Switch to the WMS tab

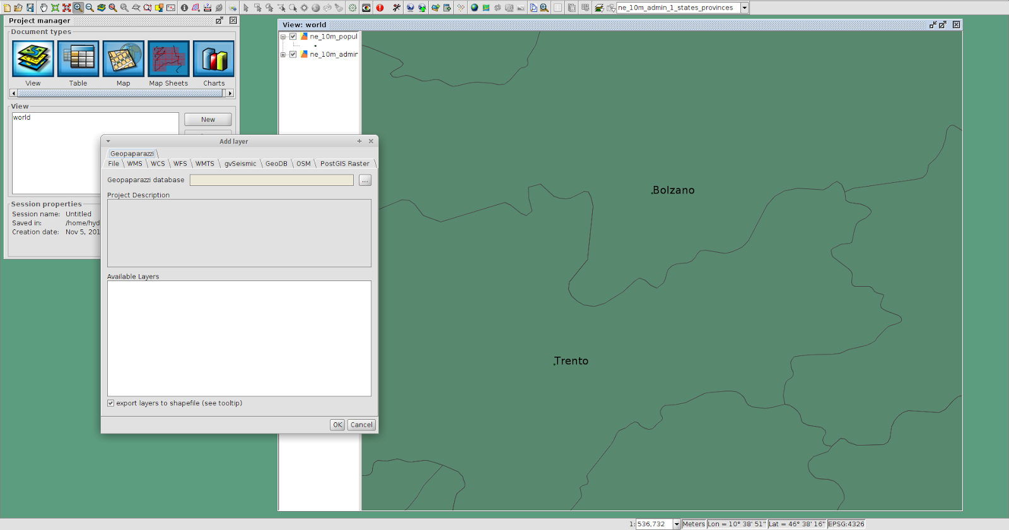click(135, 164)
